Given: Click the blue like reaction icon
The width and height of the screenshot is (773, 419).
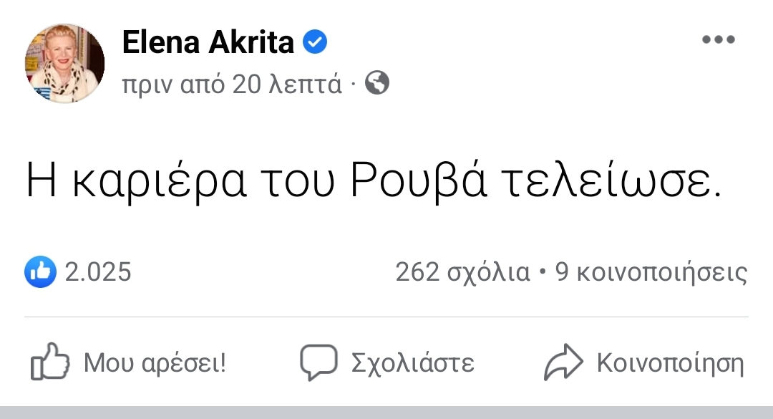Looking at the screenshot, I should (x=40, y=271).
